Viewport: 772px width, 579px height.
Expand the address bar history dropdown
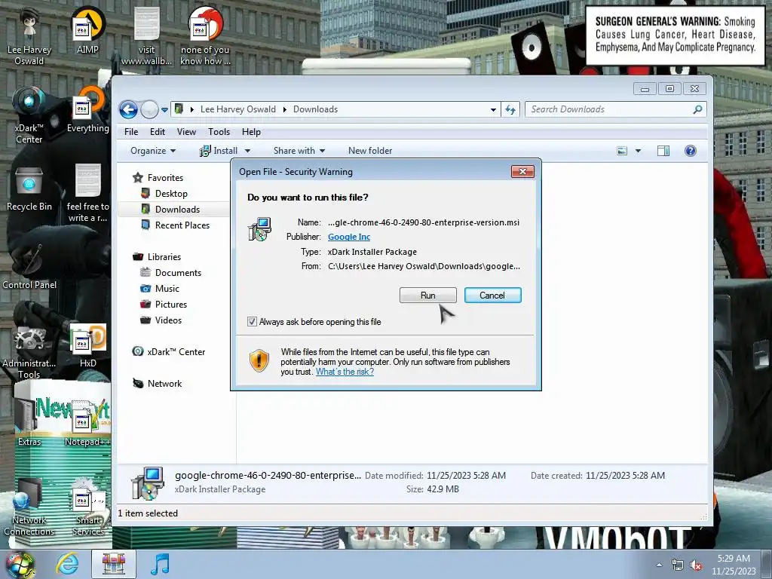[x=493, y=110]
